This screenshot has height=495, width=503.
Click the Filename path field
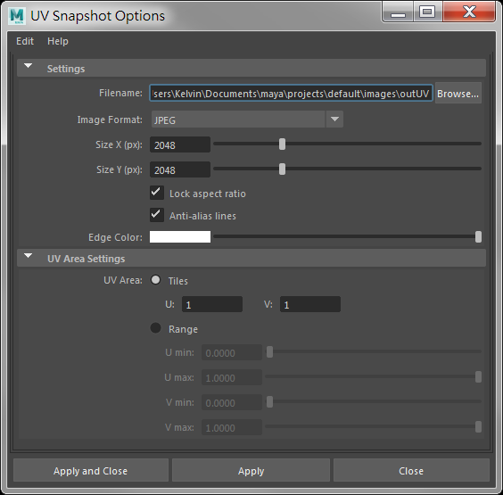point(292,94)
